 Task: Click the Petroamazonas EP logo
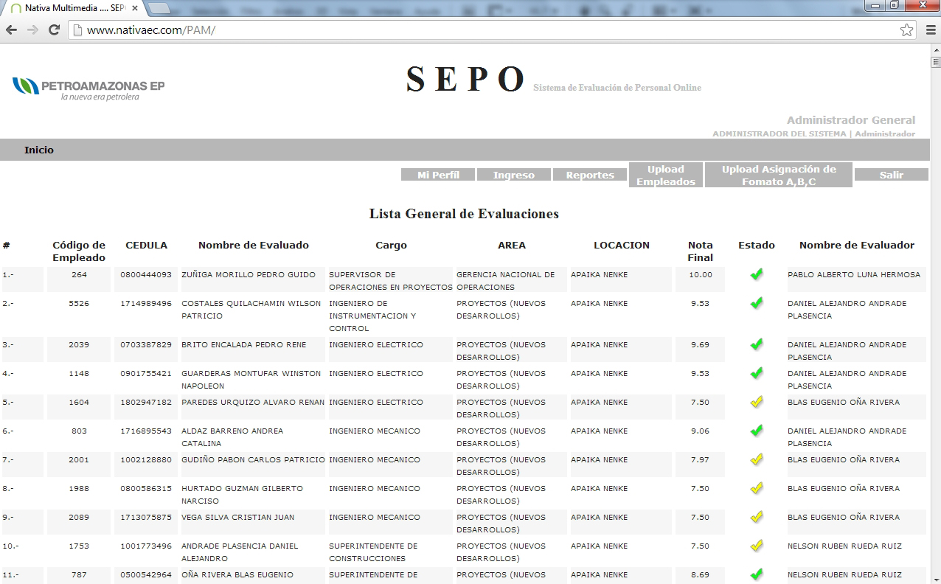(x=88, y=88)
